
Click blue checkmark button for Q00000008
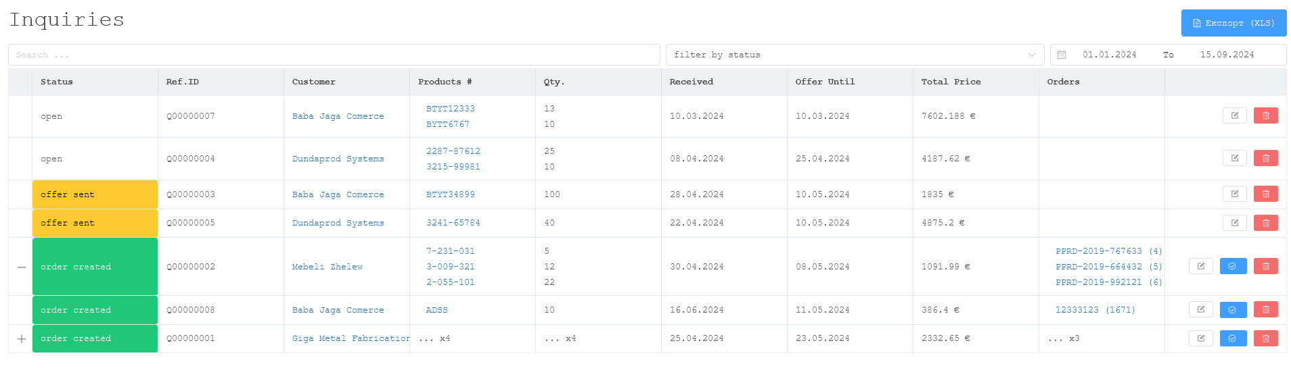click(1233, 309)
